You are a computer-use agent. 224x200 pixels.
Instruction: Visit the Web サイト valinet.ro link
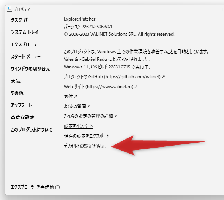click(101, 87)
